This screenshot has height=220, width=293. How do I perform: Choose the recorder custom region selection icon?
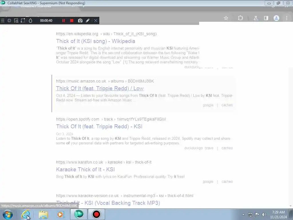point(23,21)
